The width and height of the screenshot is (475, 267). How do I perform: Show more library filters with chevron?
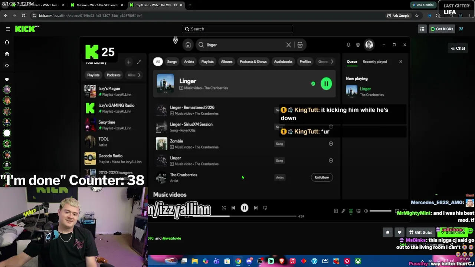[x=139, y=75]
